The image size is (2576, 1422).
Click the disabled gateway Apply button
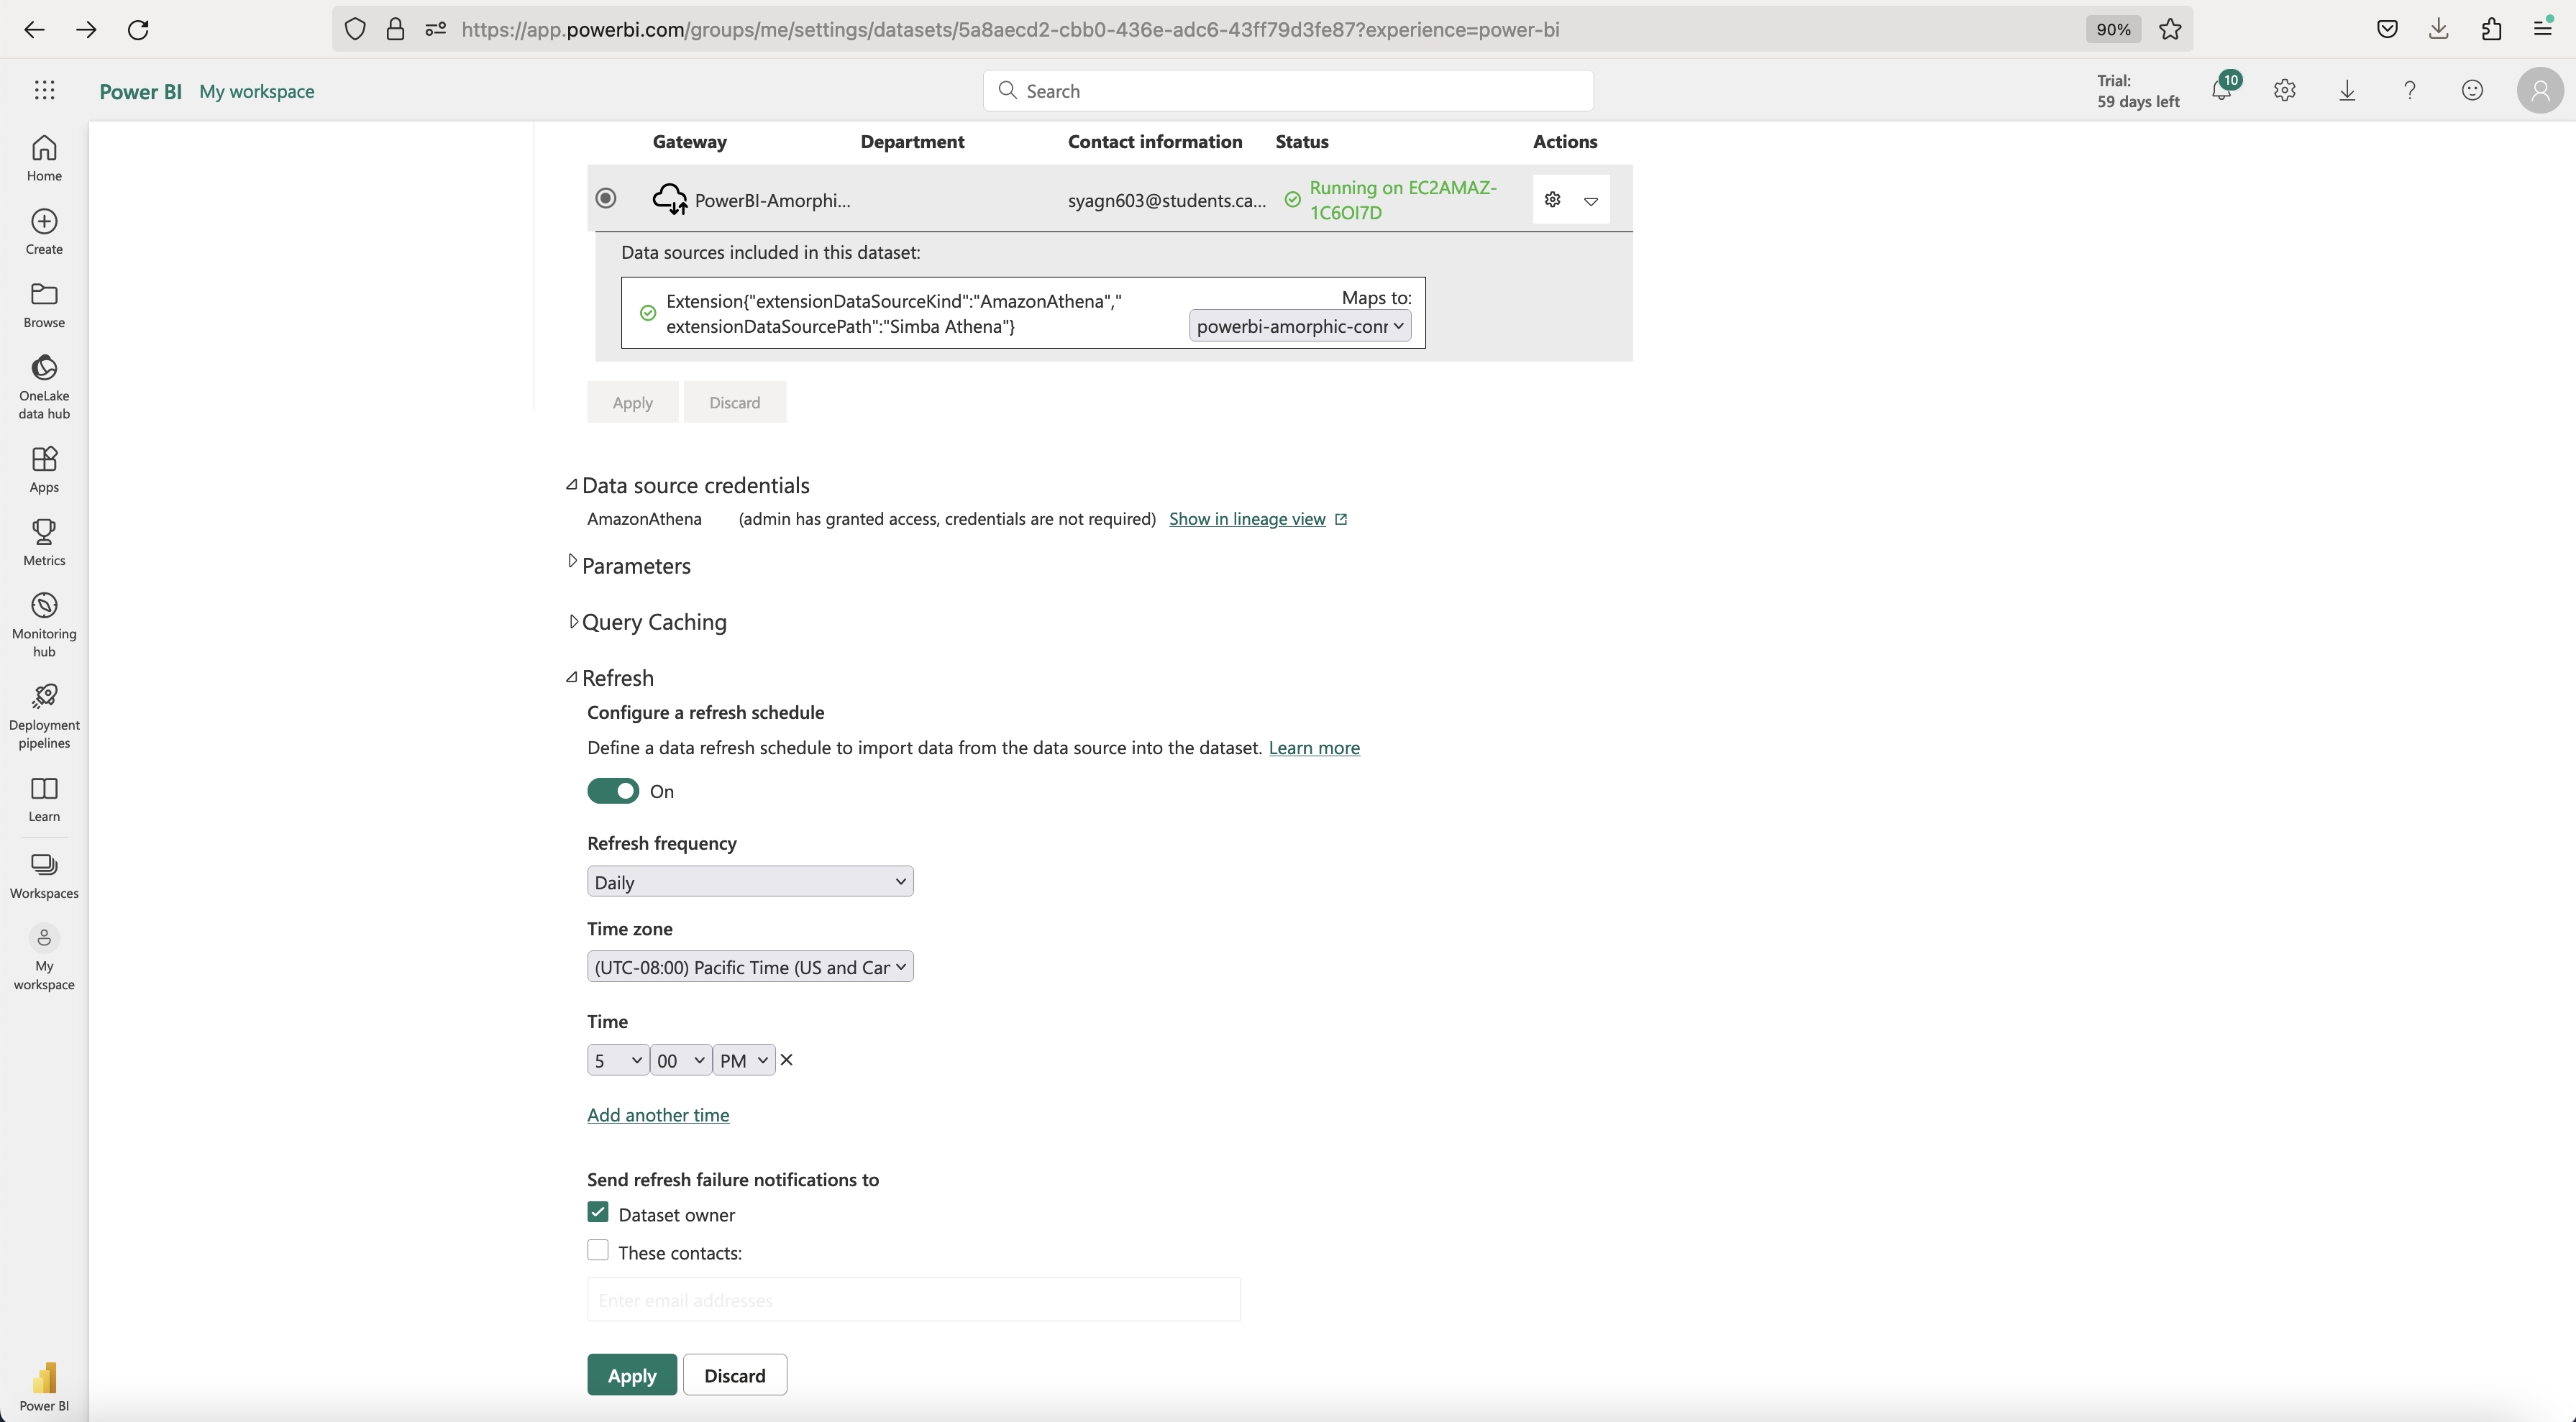pos(632,402)
